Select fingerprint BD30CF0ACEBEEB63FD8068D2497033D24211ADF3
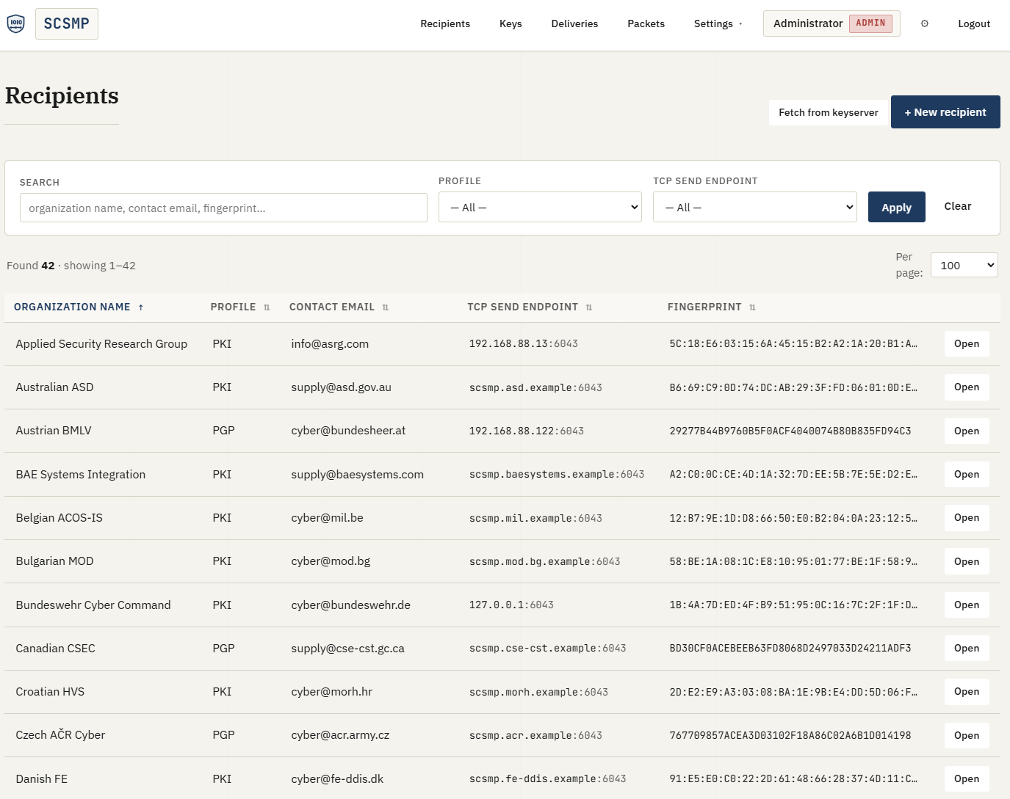This screenshot has height=799, width=1010. 790,648
